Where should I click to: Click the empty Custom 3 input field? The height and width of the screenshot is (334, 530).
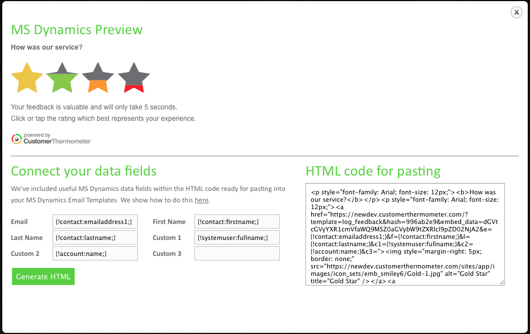(237, 254)
